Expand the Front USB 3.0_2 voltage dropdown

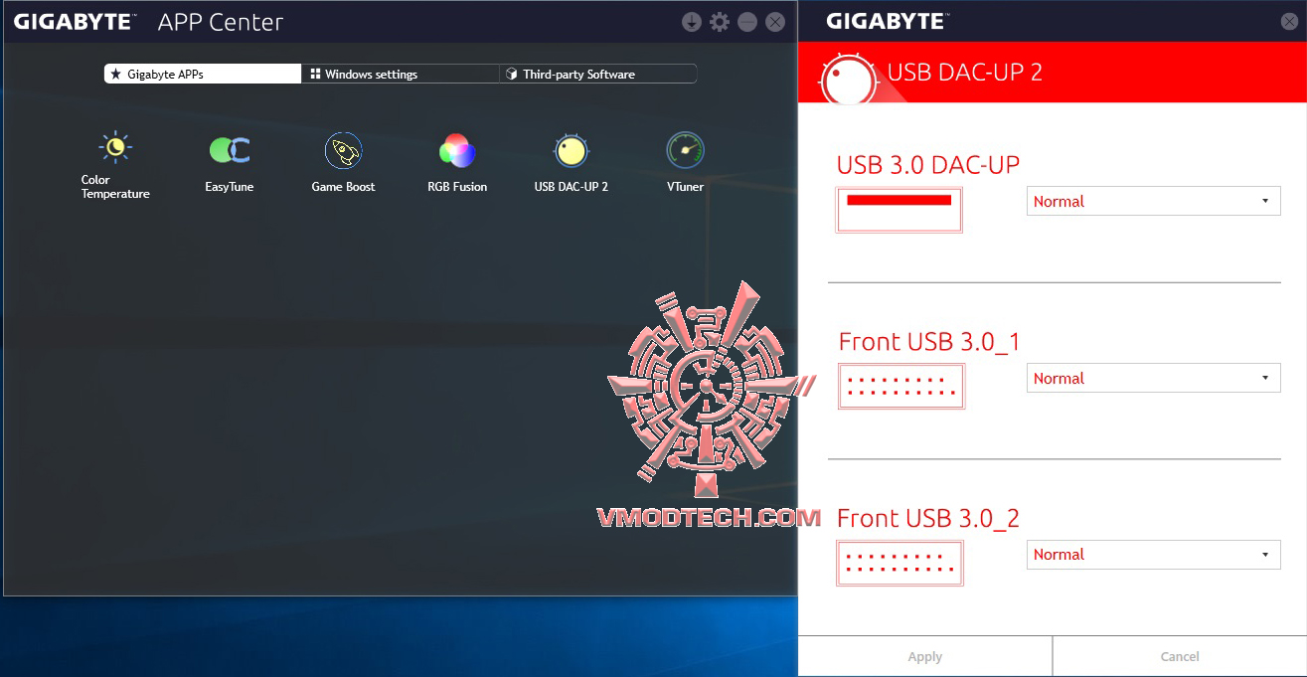point(1153,555)
